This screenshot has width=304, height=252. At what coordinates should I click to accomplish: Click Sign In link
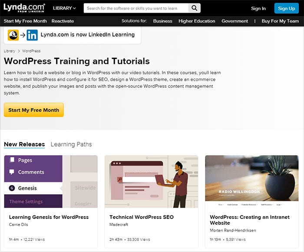tap(258, 8)
